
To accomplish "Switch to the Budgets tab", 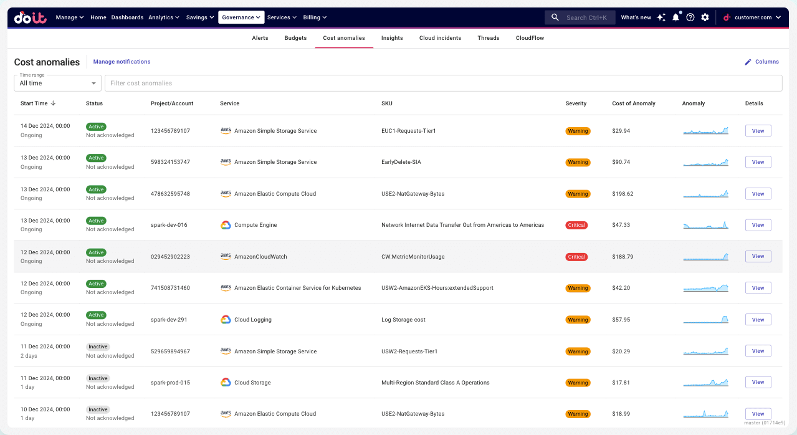I will [295, 38].
